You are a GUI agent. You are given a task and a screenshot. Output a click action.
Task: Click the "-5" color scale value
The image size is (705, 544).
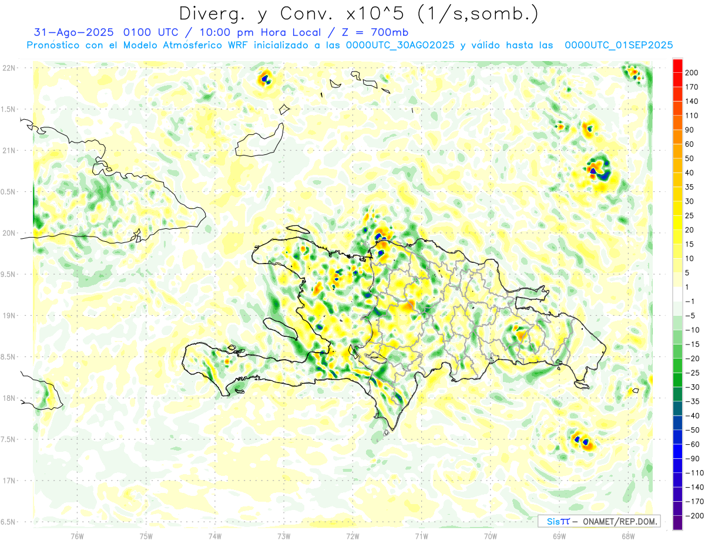pos(691,316)
